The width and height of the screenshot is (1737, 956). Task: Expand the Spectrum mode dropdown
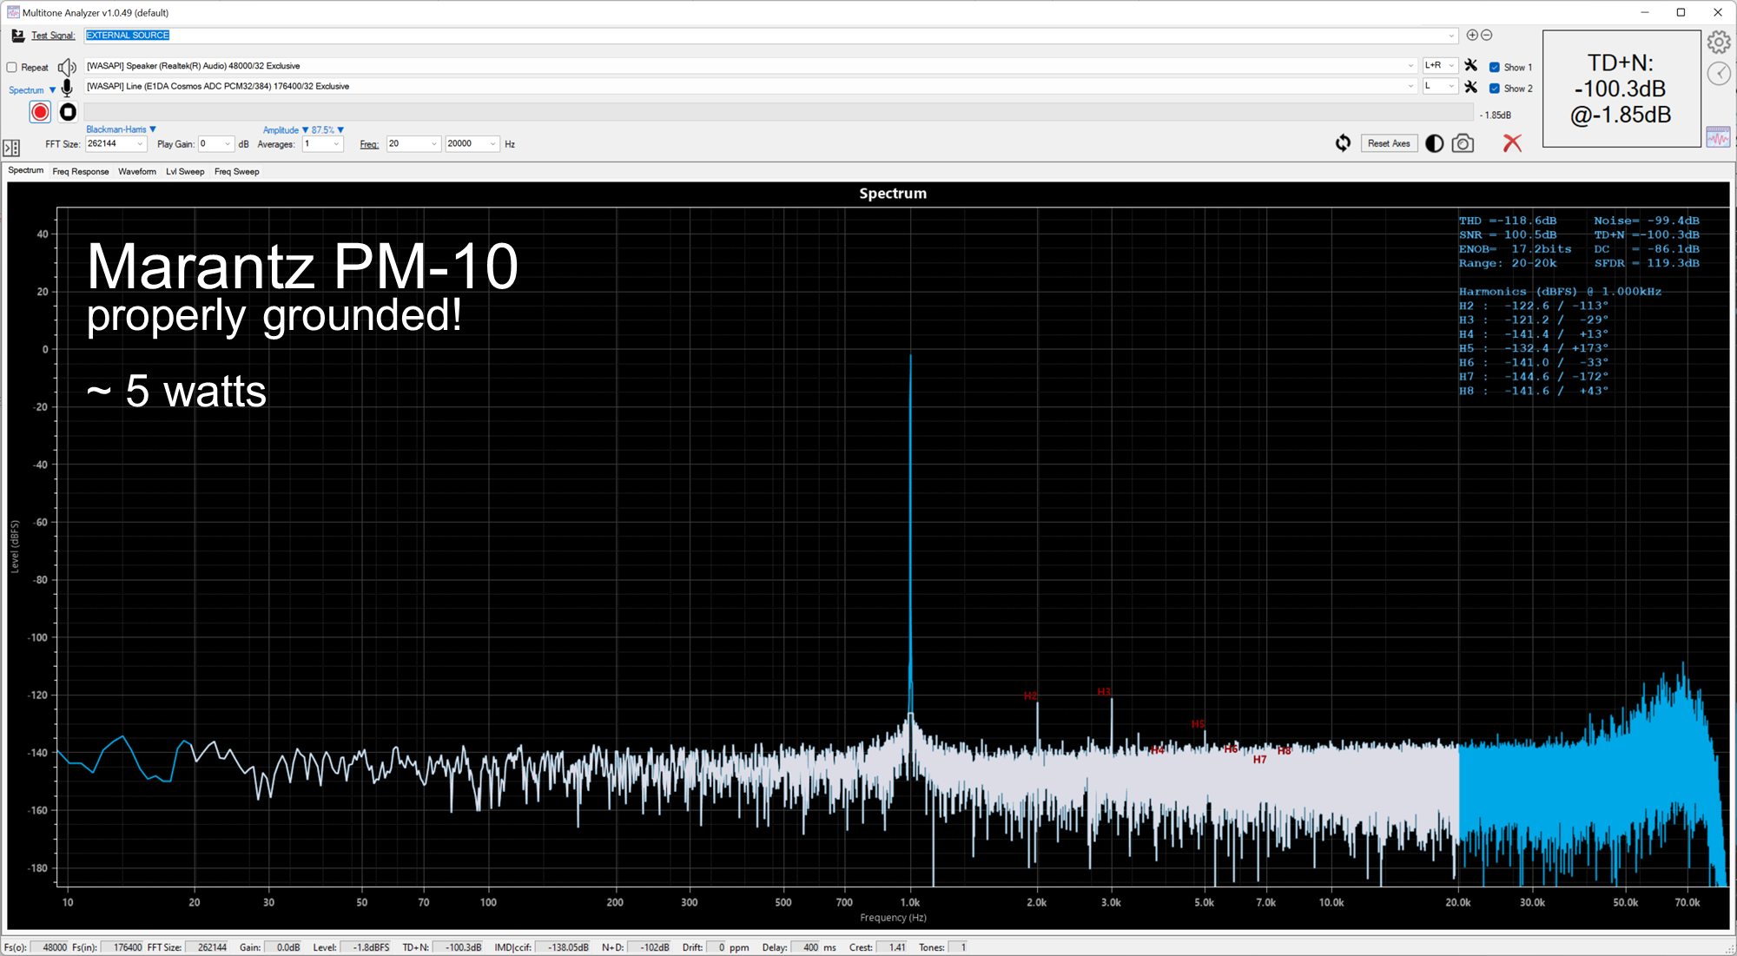(x=32, y=90)
